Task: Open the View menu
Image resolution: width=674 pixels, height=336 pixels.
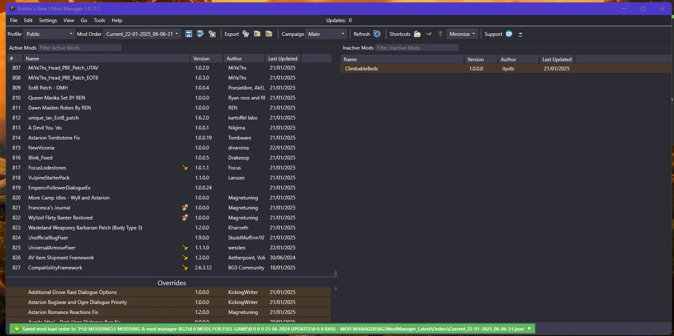Action: pyautogui.click(x=69, y=20)
